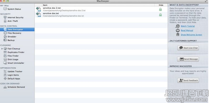
Task: Open the Watch Tutorial link
Action: point(188,26)
